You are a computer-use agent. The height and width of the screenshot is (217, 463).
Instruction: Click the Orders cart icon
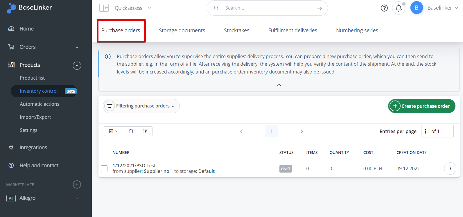[11, 47]
